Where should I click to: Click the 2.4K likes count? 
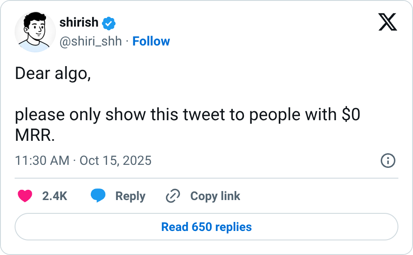pyautogui.click(x=55, y=196)
